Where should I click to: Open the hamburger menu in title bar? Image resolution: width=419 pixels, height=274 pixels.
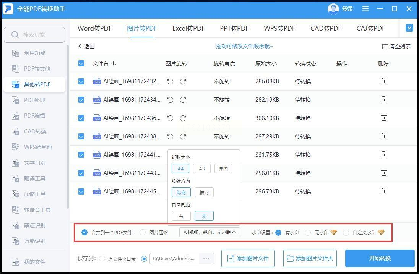tap(365, 9)
